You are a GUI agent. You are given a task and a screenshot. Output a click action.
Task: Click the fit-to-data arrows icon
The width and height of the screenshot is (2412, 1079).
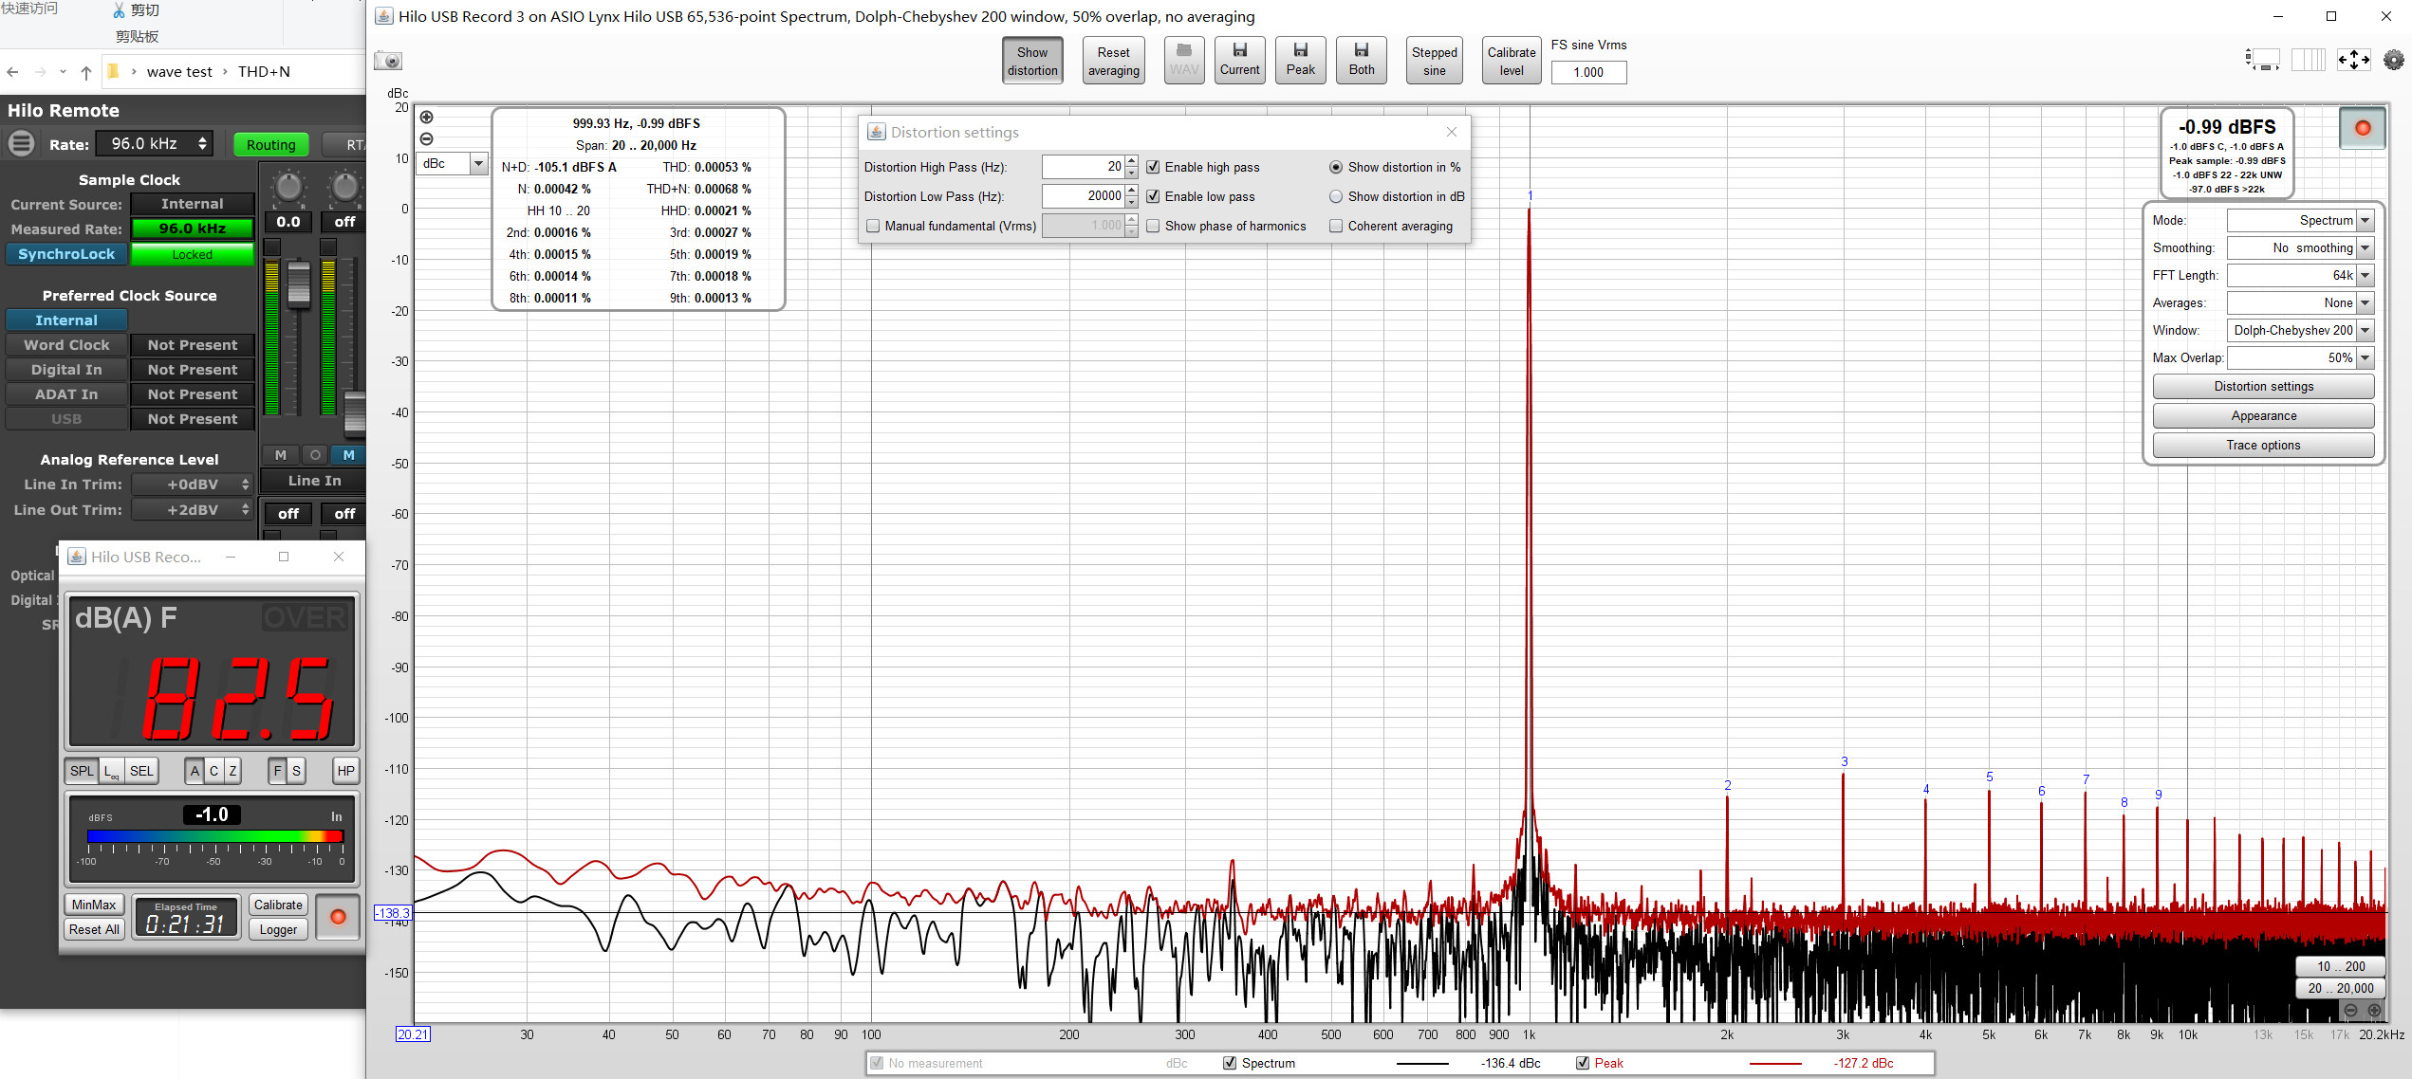(x=2353, y=60)
